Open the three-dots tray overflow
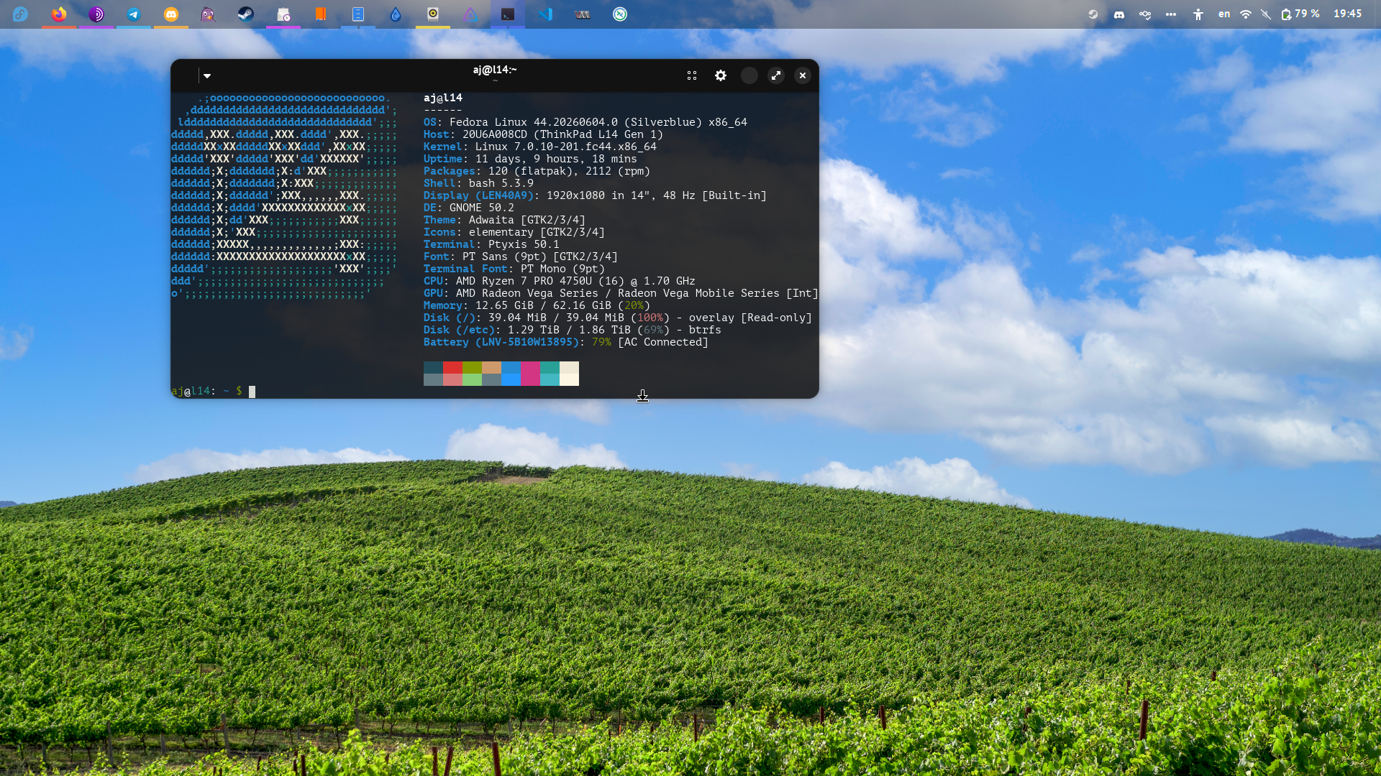Screen dimensions: 1381x776 click(x=1171, y=14)
